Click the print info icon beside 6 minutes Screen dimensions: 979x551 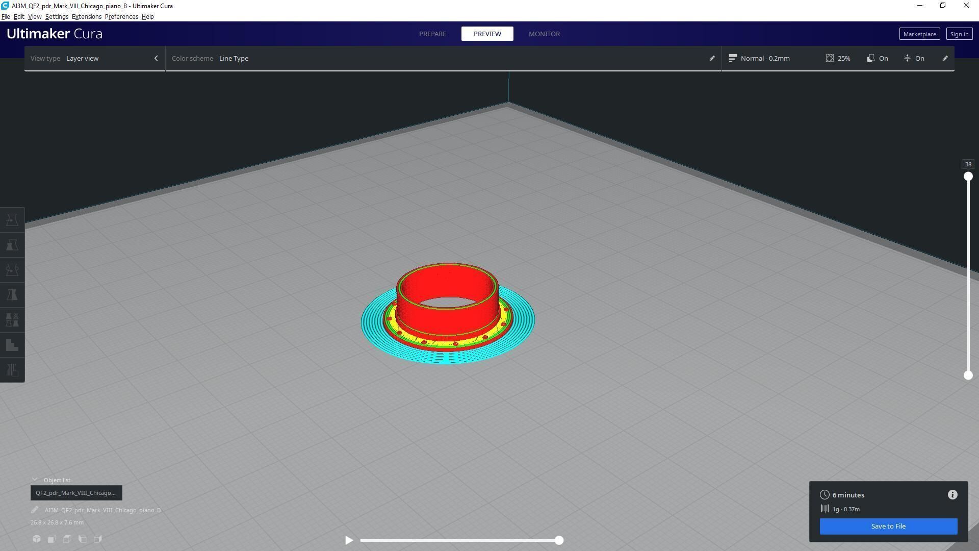(x=952, y=495)
